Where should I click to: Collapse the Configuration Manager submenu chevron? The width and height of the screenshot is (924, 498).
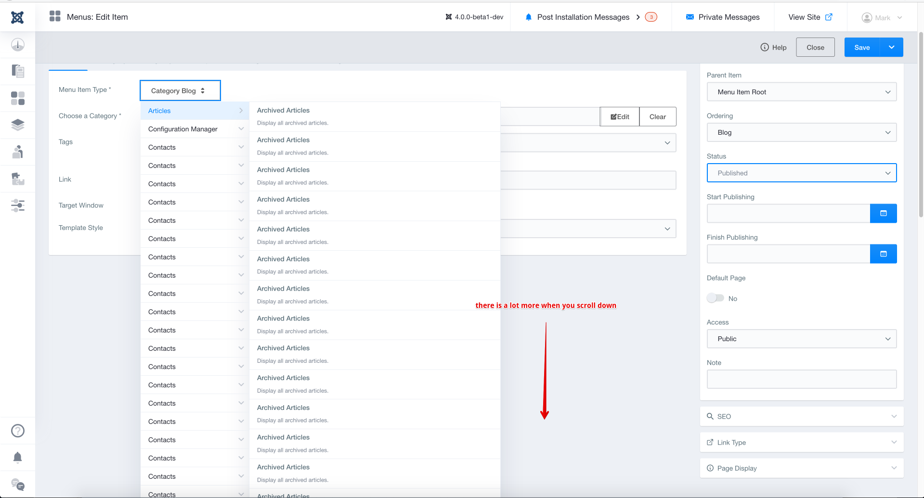point(241,128)
